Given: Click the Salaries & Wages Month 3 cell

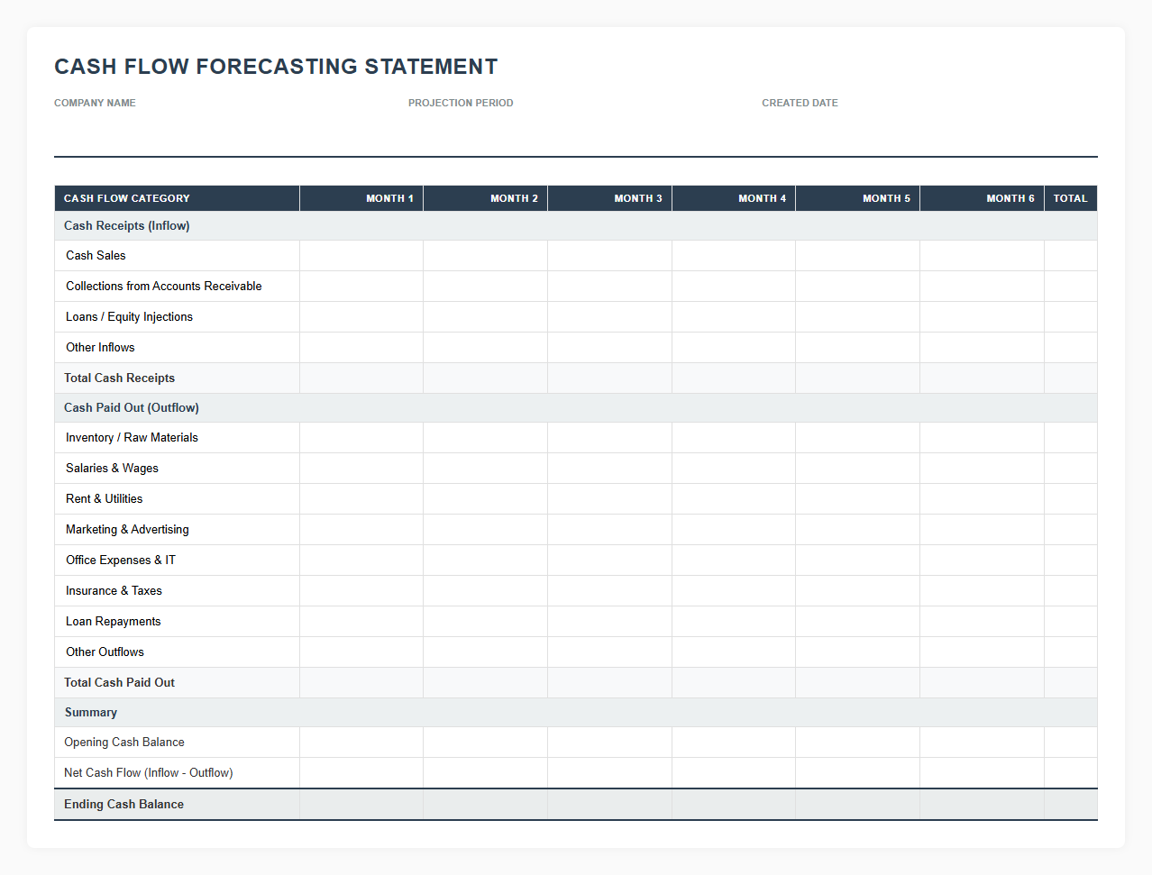Looking at the screenshot, I should pos(609,469).
